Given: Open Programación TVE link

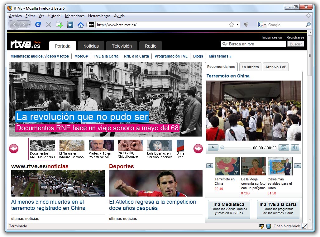Looking at the screenshot, I should tap(171, 56).
